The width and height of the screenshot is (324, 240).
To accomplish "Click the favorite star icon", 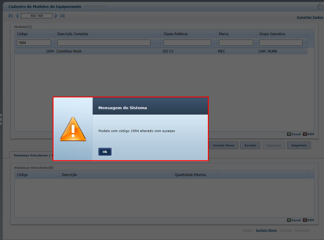I will [x=320, y=6].
